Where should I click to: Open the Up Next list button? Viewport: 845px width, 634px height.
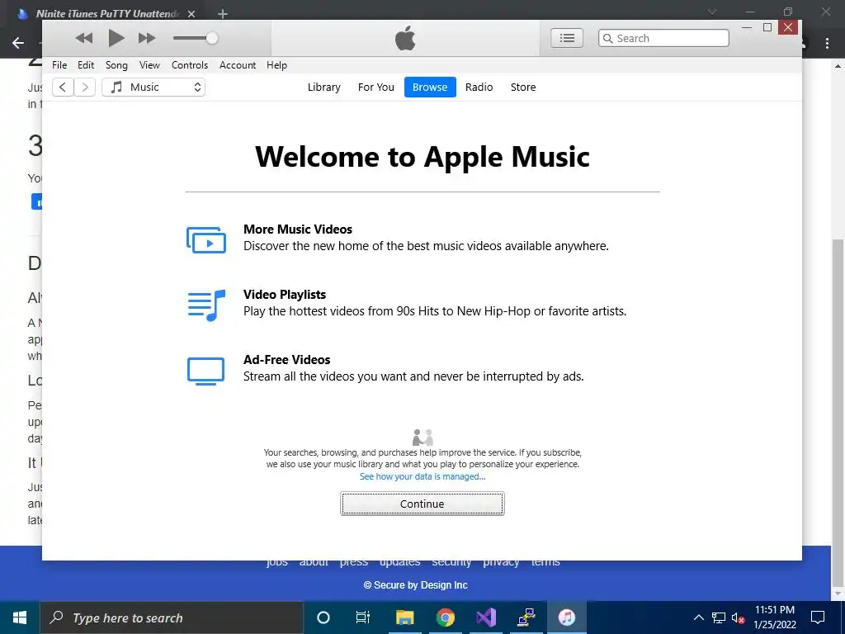click(x=567, y=38)
